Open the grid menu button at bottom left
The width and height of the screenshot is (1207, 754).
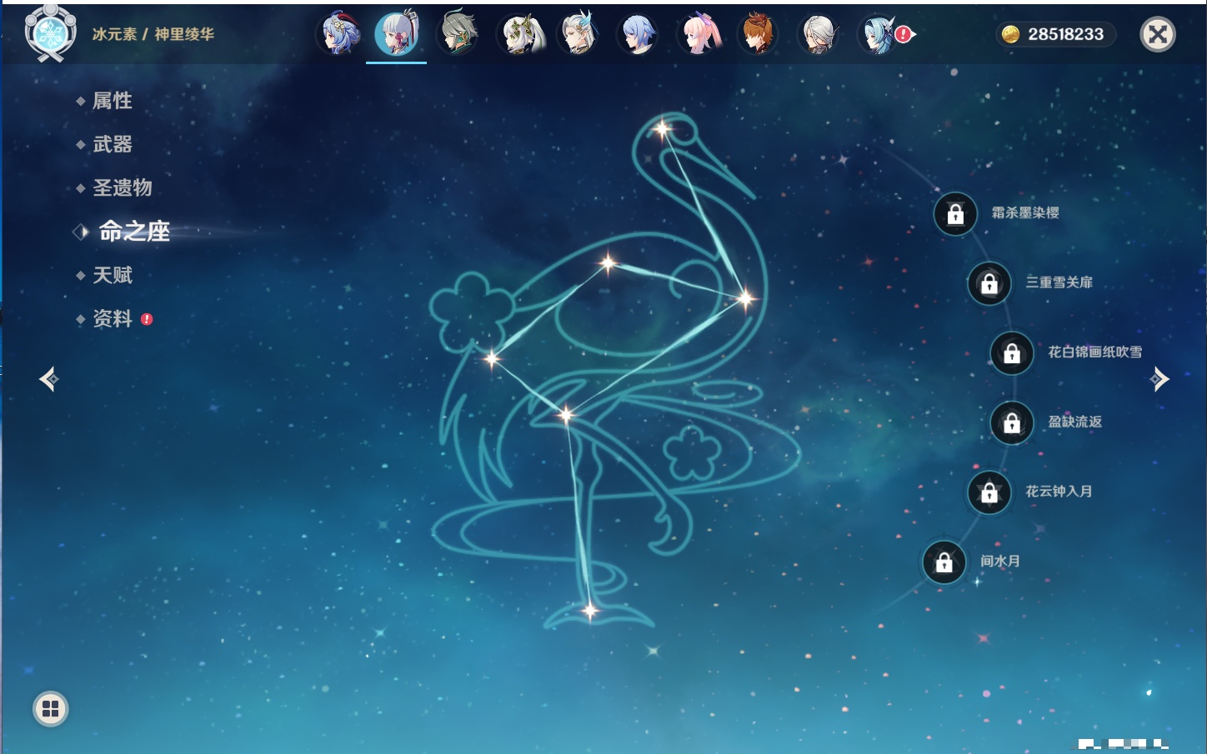click(50, 709)
